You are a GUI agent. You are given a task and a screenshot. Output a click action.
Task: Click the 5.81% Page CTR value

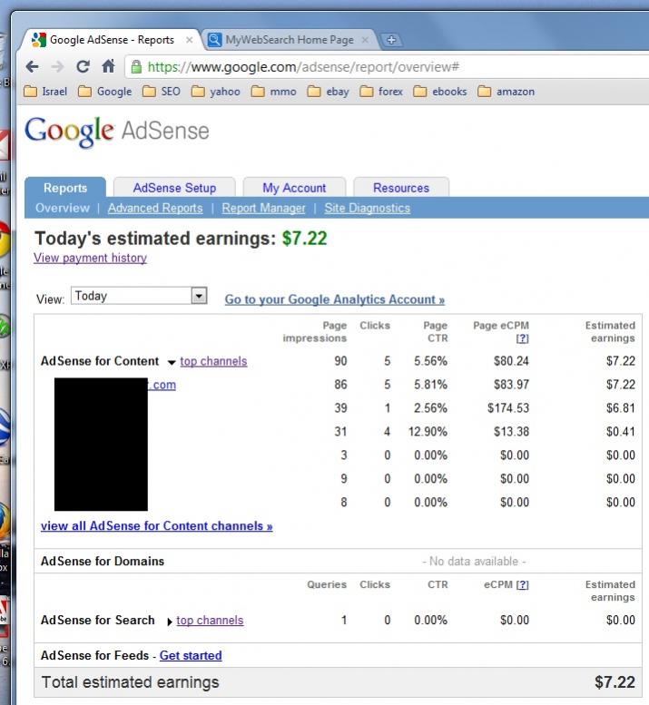tap(430, 385)
